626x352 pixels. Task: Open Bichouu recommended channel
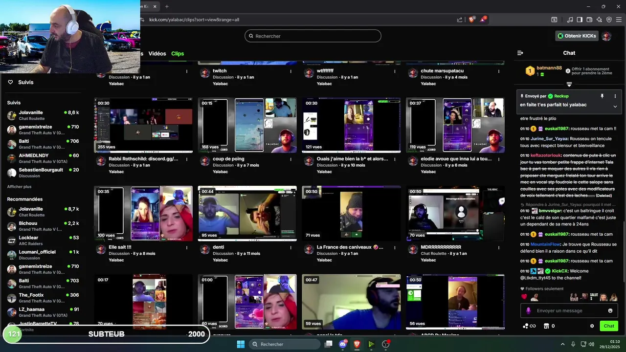point(43,226)
